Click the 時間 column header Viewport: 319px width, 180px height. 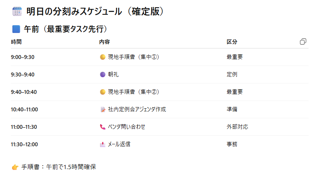16,42
